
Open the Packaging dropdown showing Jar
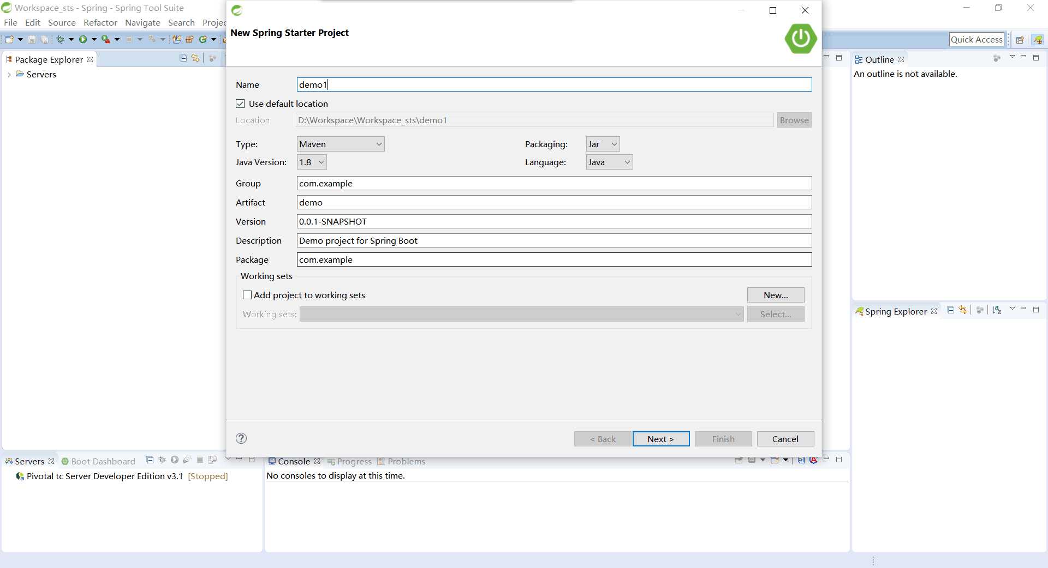tap(603, 144)
